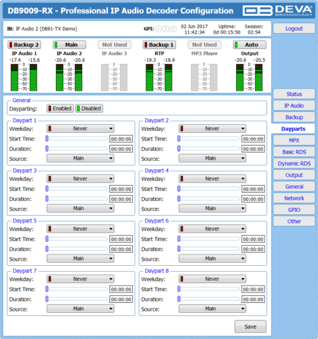Image resolution: width=318 pixels, height=339 pixels.
Task: Click the Daypart 3 Start Time field
Action: pos(121,189)
